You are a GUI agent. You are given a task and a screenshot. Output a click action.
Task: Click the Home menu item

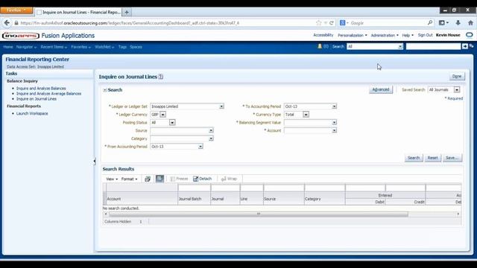[8, 47]
